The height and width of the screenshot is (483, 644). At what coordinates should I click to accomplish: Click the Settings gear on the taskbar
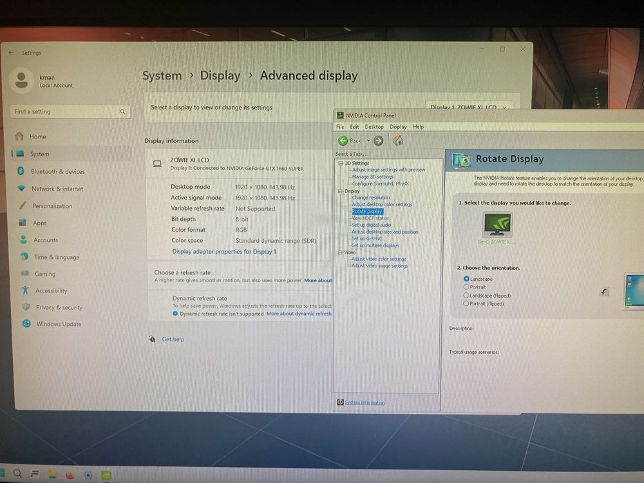coord(88,476)
